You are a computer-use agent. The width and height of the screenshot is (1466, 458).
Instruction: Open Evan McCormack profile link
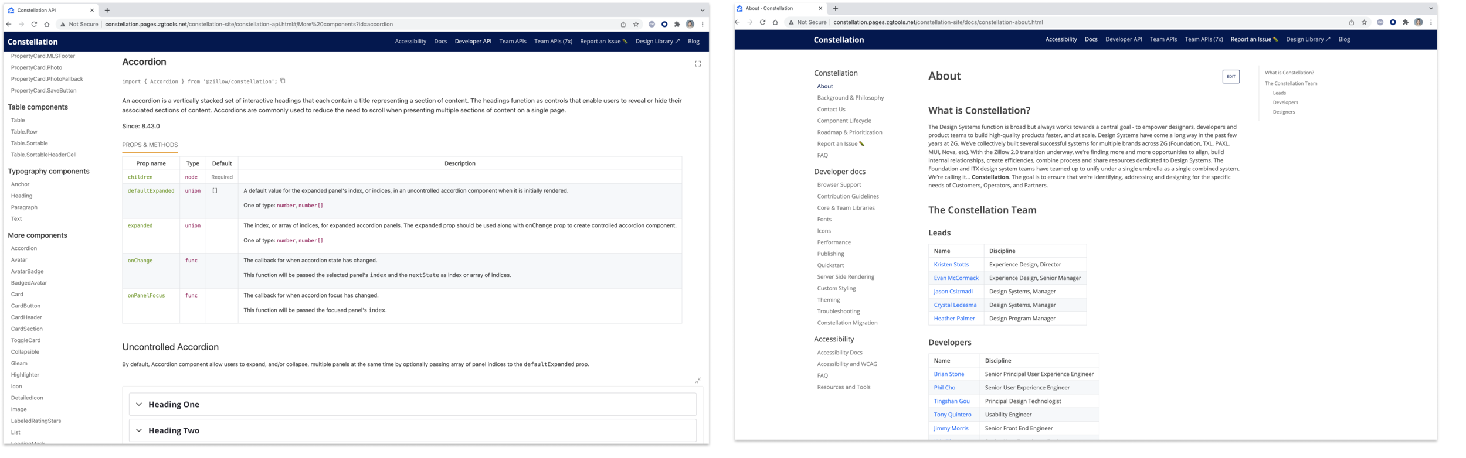pos(956,278)
